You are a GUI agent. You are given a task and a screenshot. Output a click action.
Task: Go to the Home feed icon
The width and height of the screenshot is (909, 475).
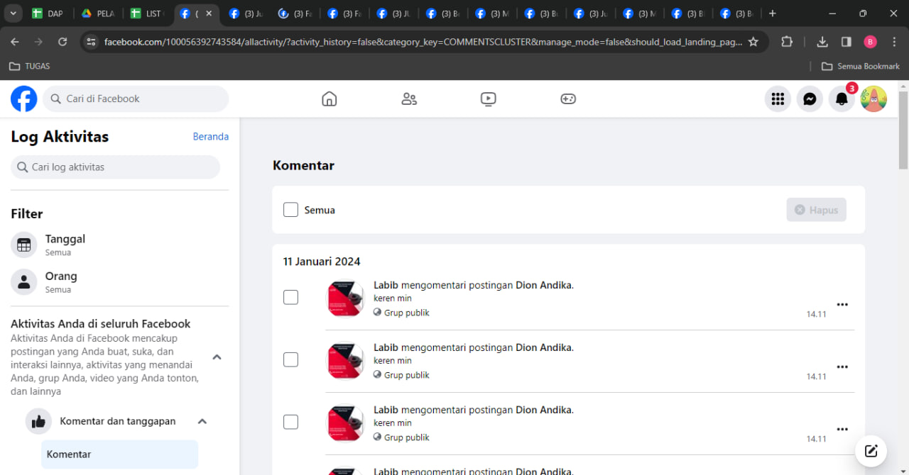point(329,99)
